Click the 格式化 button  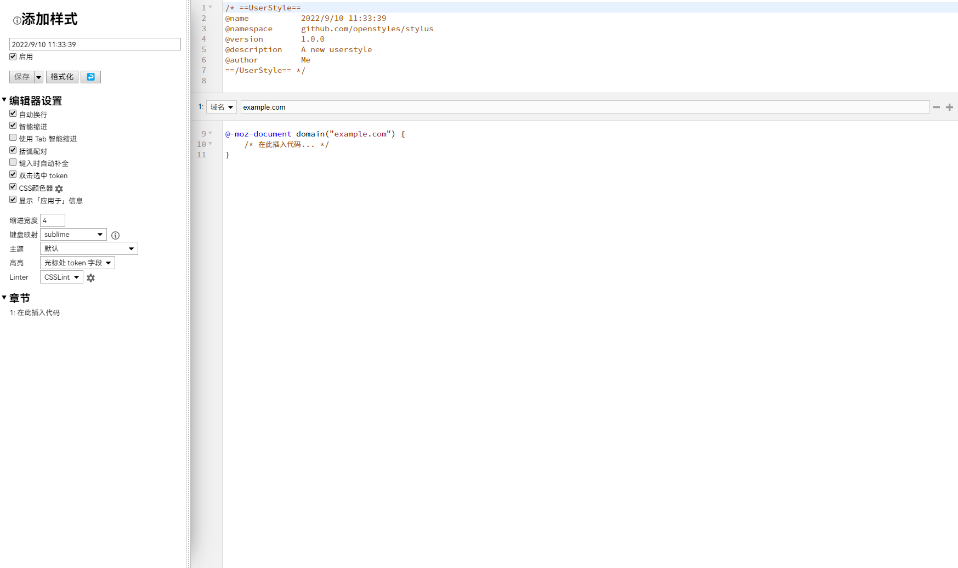click(x=62, y=77)
